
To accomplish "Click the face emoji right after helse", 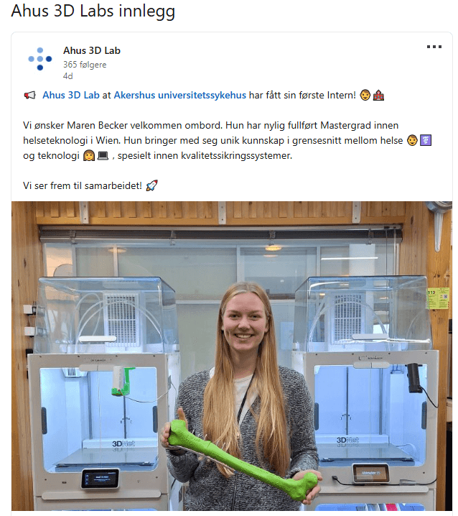I will pyautogui.click(x=412, y=141).
